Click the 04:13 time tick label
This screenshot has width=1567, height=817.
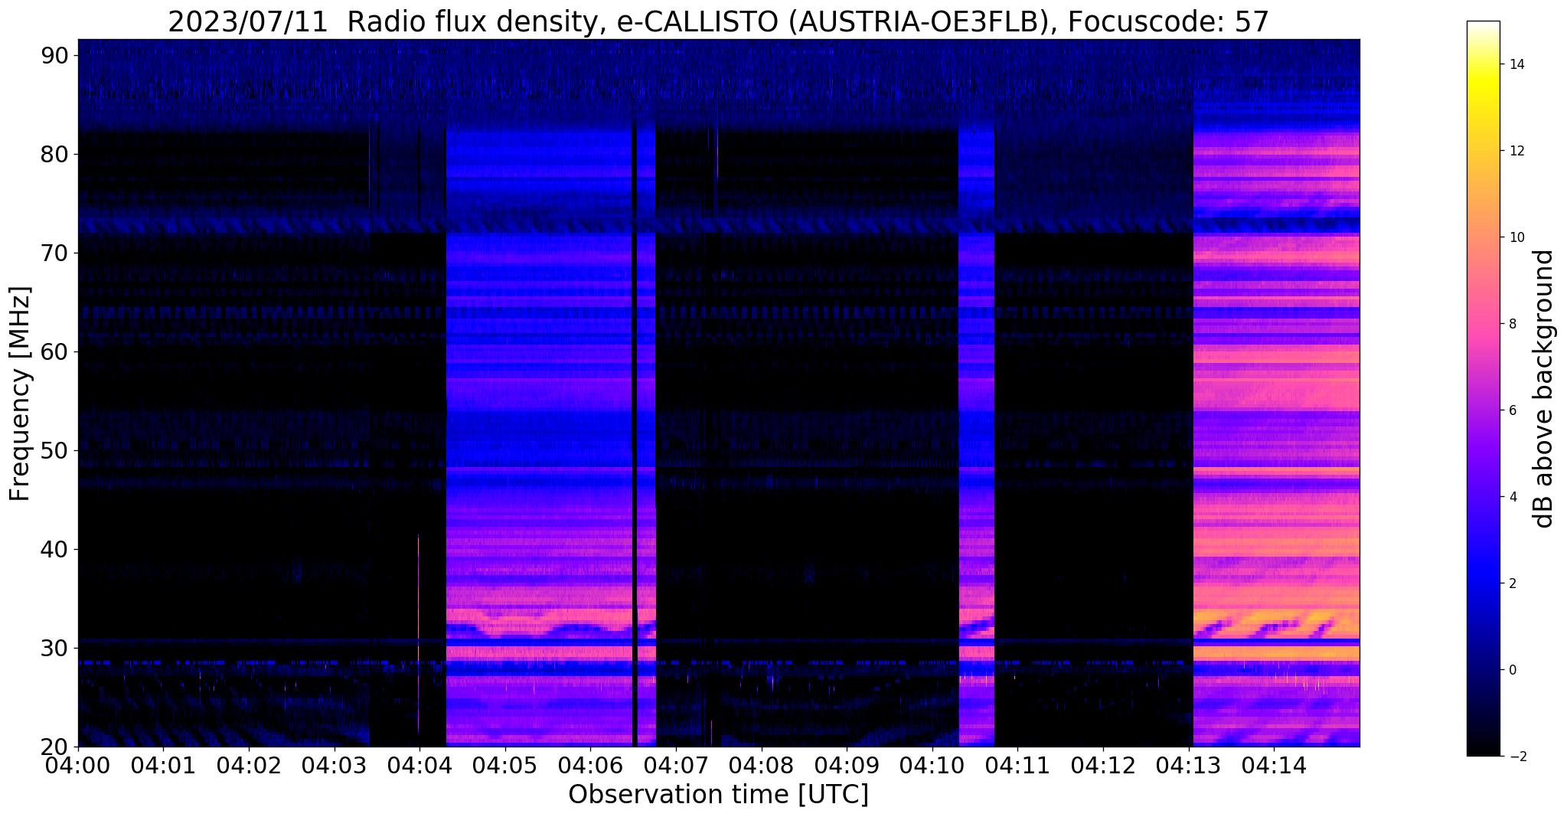pyautogui.click(x=1188, y=764)
